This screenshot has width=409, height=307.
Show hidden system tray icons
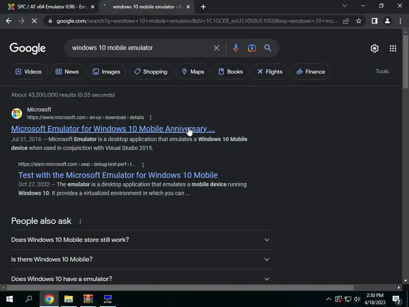329,299
